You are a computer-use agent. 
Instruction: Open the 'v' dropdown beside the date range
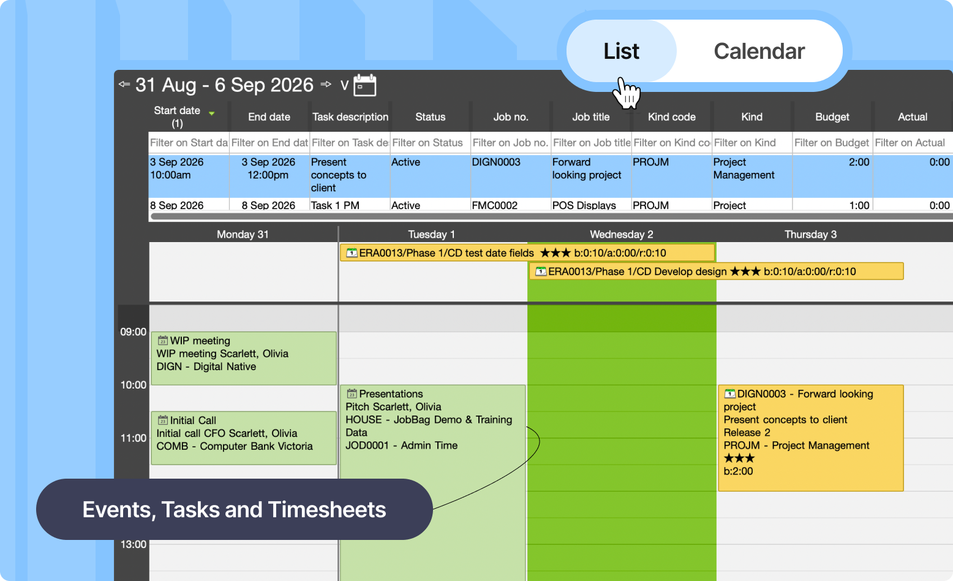[x=344, y=86]
